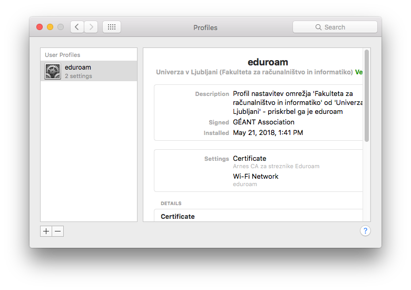Click the red close window button

click(x=40, y=27)
